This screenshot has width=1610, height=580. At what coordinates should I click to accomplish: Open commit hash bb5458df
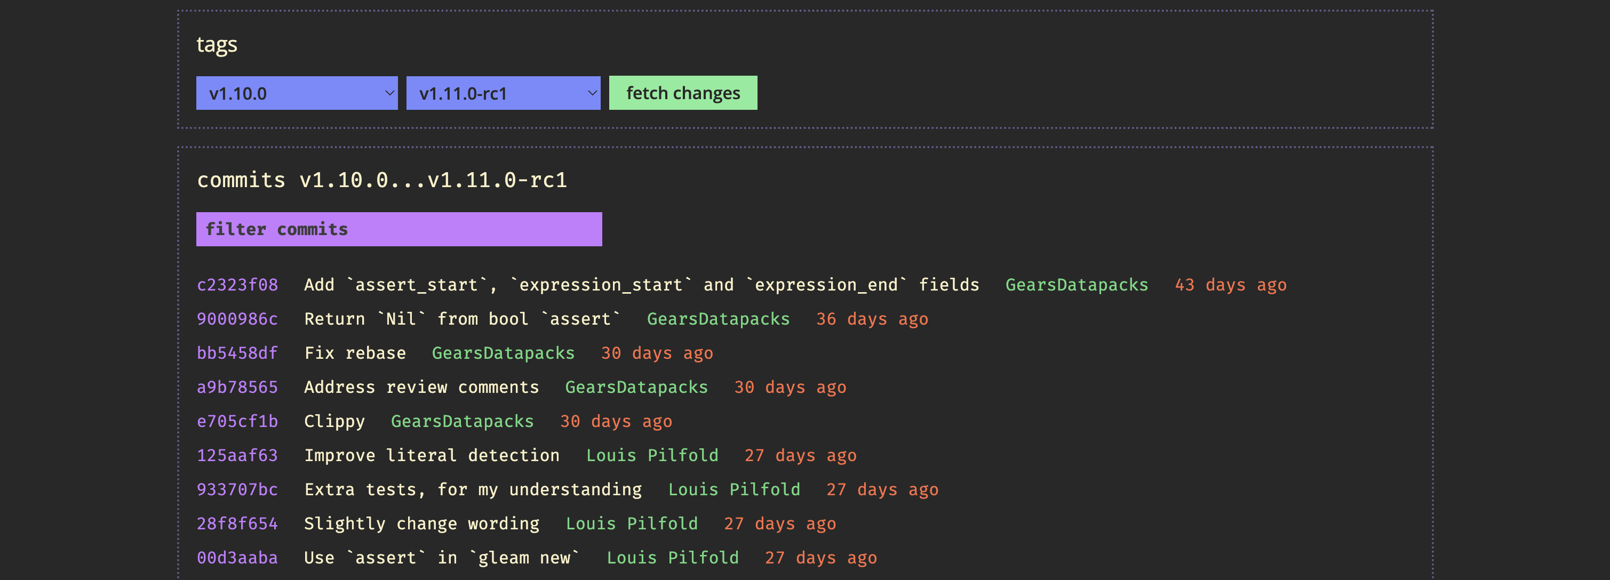[x=237, y=353]
